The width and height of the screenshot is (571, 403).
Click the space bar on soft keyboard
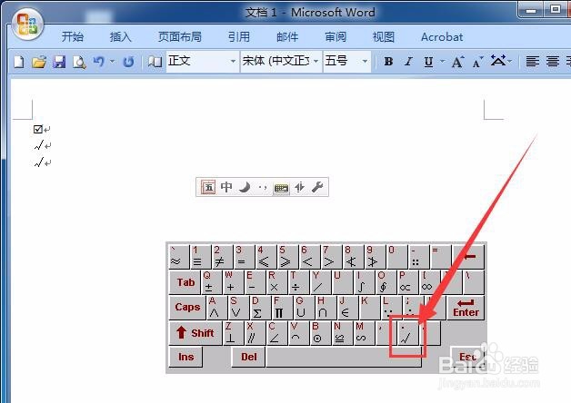click(x=344, y=357)
